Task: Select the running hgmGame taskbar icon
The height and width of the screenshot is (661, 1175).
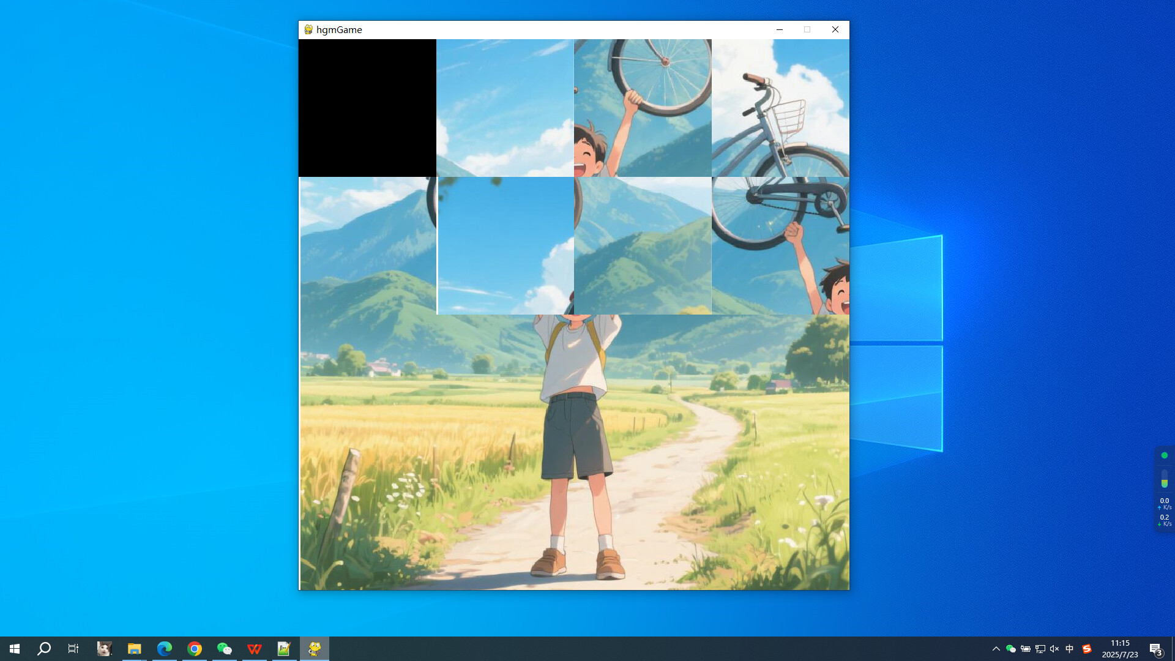Action: coord(314,648)
